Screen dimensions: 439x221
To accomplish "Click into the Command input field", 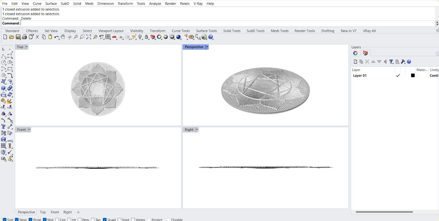I will coord(228,23).
